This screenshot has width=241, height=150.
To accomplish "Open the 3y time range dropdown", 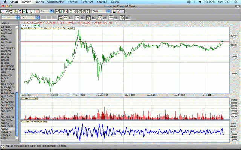I will click(x=46, y=12).
